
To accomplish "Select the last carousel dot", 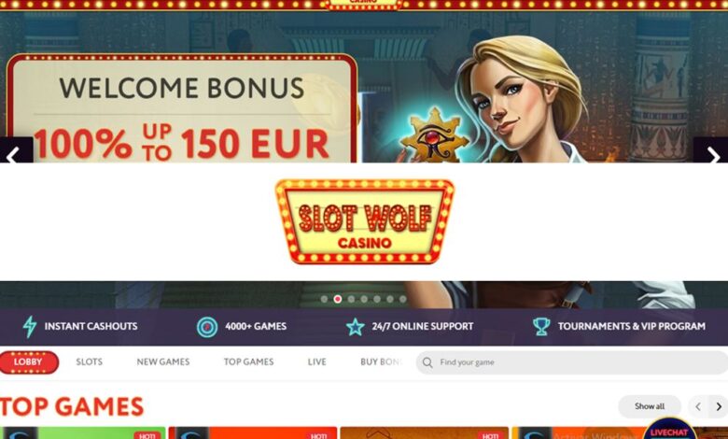I will pos(403,299).
